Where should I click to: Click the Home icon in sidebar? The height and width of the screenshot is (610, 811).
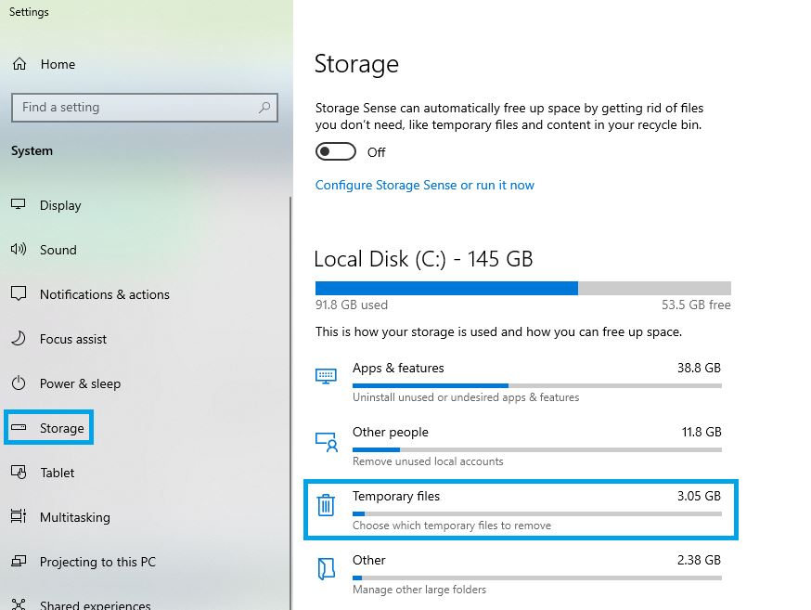[19, 64]
